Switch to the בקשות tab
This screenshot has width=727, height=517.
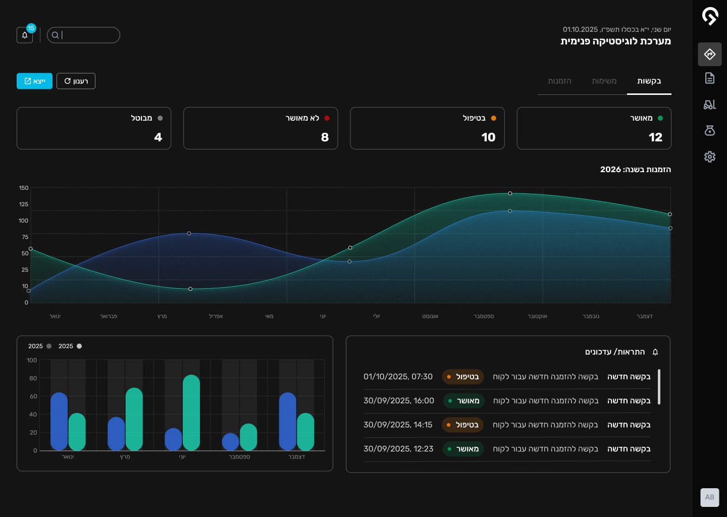click(649, 81)
